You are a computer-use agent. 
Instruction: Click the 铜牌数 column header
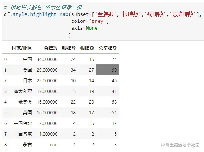click(x=87, y=48)
